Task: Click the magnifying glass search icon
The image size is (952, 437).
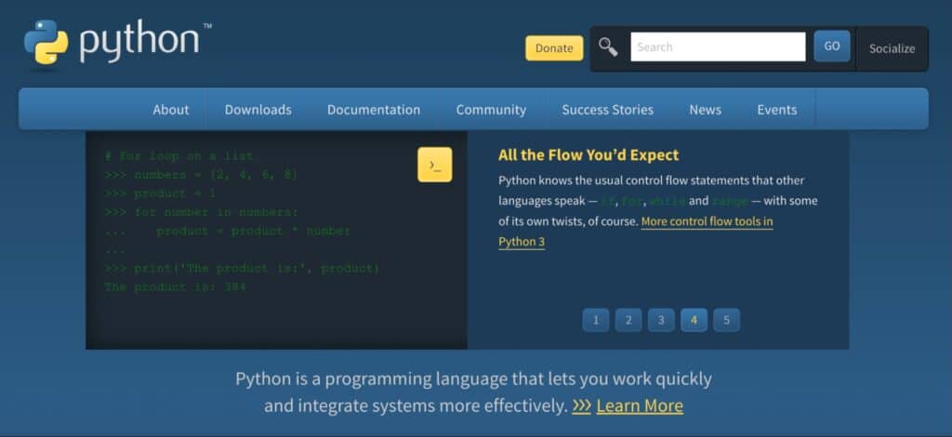Action: tap(608, 46)
